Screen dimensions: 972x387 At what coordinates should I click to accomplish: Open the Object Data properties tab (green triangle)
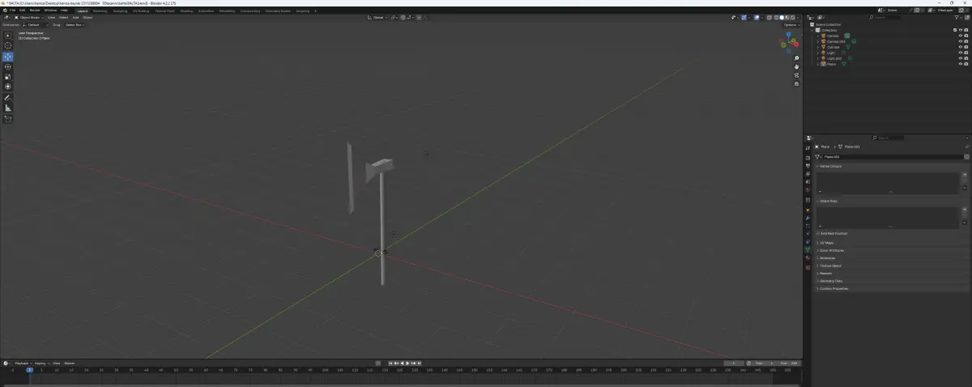tap(808, 249)
